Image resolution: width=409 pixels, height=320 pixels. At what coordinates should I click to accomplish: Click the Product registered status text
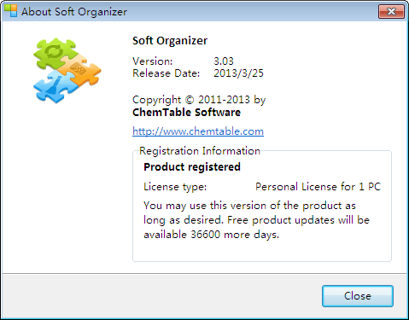tap(192, 167)
